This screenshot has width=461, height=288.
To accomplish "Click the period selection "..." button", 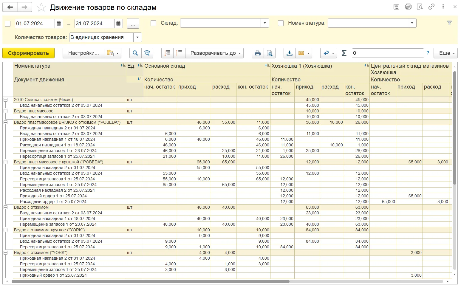I will coord(133,24).
